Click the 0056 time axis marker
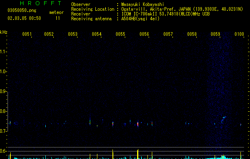Viewport: 250px width, 159px height. click(144, 34)
